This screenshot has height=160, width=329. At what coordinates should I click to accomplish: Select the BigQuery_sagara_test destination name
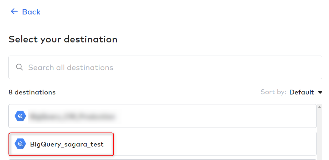pyautogui.click(x=67, y=144)
